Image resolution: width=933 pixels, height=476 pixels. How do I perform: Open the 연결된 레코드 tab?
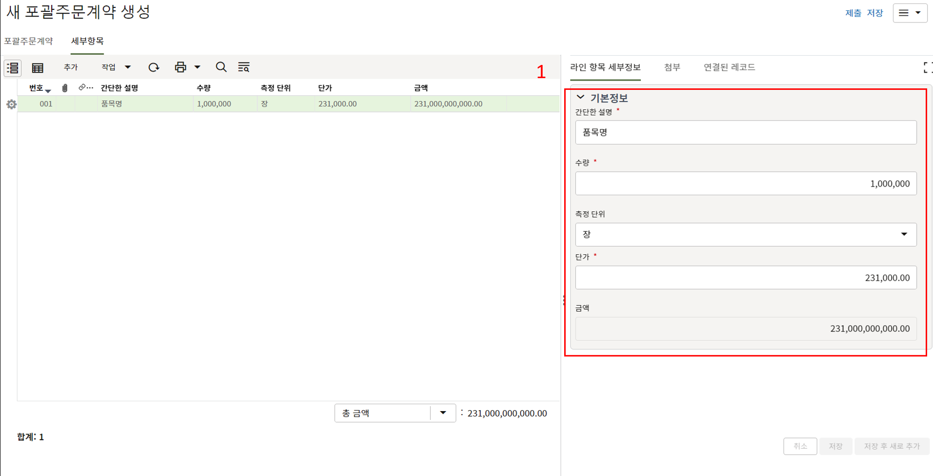729,67
